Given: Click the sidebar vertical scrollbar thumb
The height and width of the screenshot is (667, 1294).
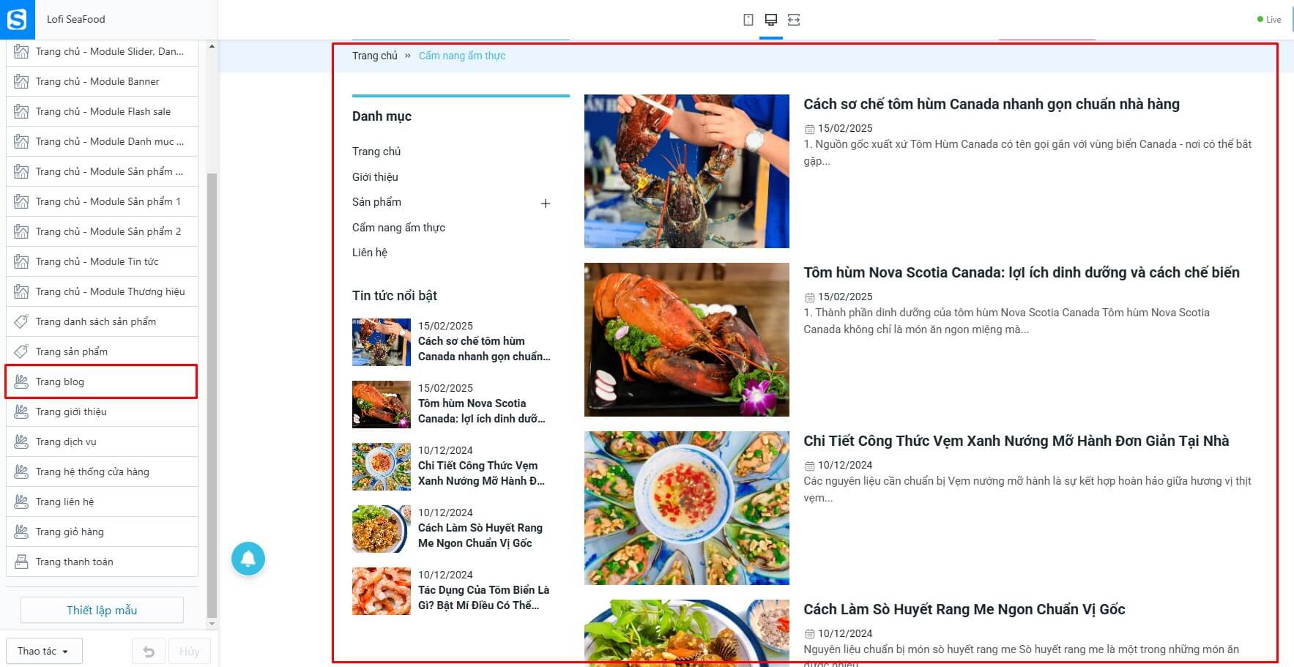Looking at the screenshot, I should point(212,395).
